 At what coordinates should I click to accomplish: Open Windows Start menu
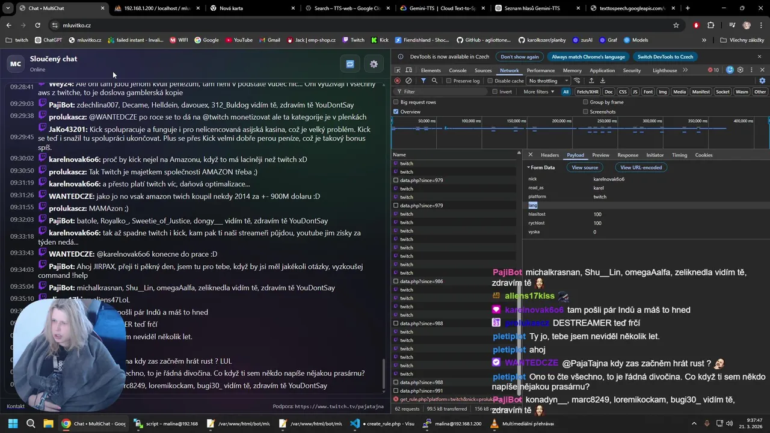13,423
